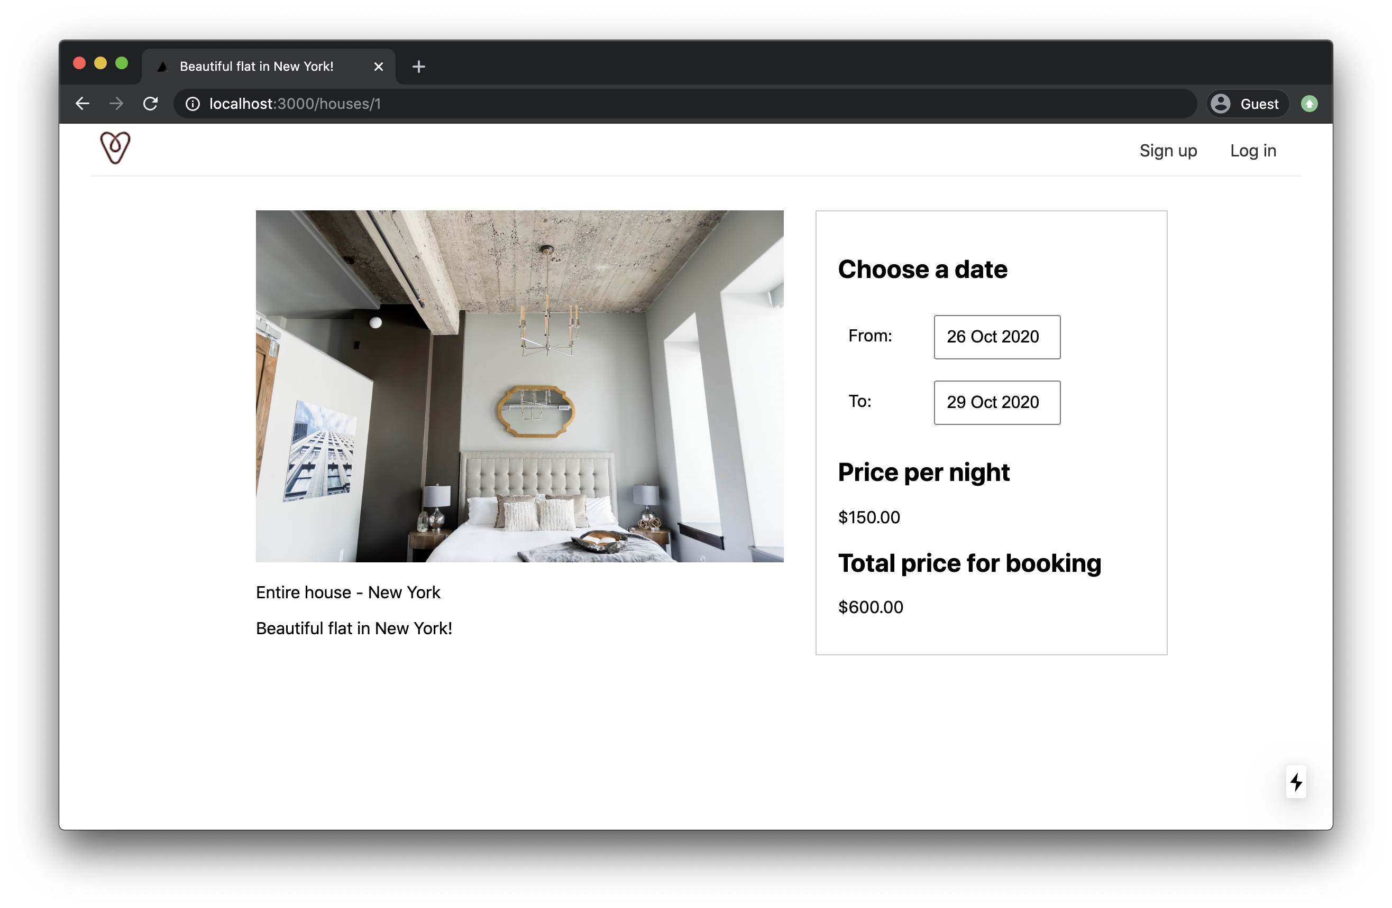Close the 'Beautiful flat in New York!' tab

click(379, 67)
